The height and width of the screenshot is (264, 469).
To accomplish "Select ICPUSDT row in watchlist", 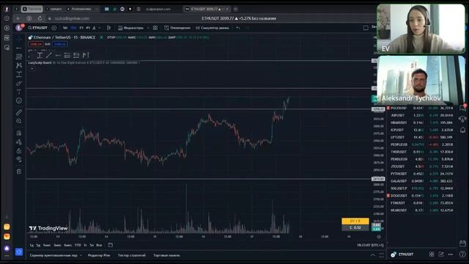I will click(422, 130).
